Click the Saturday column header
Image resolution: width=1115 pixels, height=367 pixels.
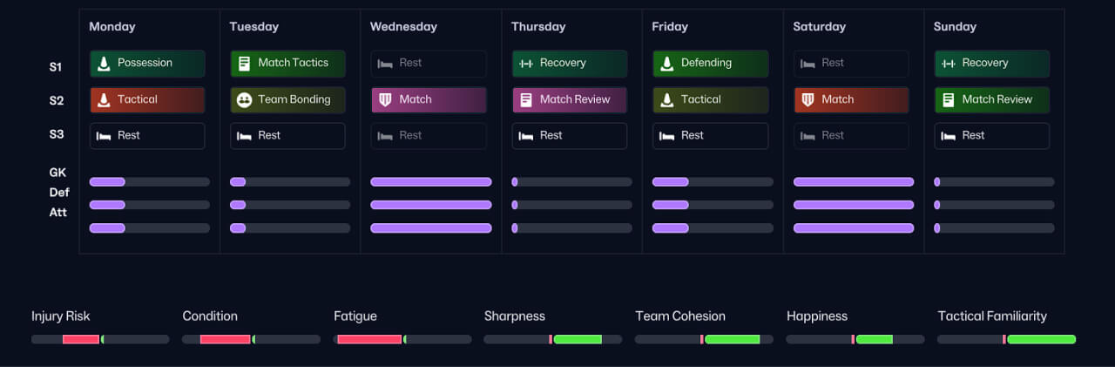pyautogui.click(x=819, y=26)
